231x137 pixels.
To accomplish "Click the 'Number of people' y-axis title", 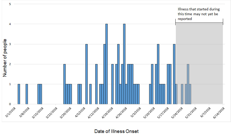I will 5,58.
